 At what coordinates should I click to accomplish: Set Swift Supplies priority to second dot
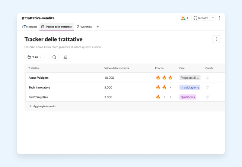pyautogui.click(x=164, y=97)
